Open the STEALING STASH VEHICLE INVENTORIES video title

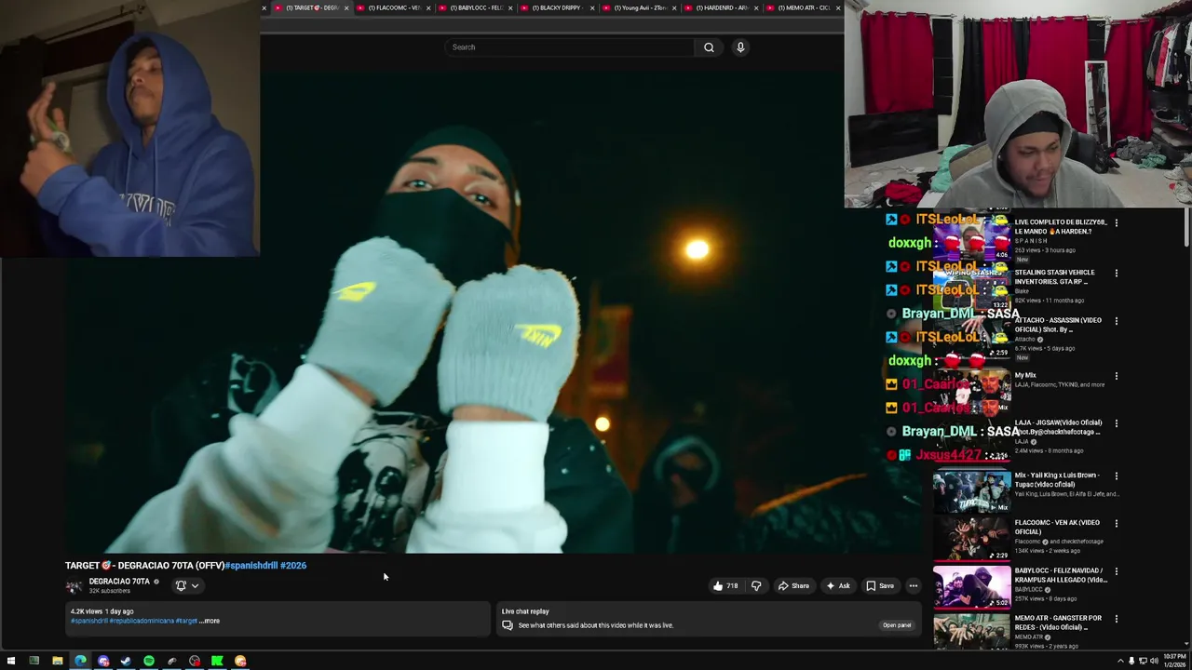coord(1054,277)
